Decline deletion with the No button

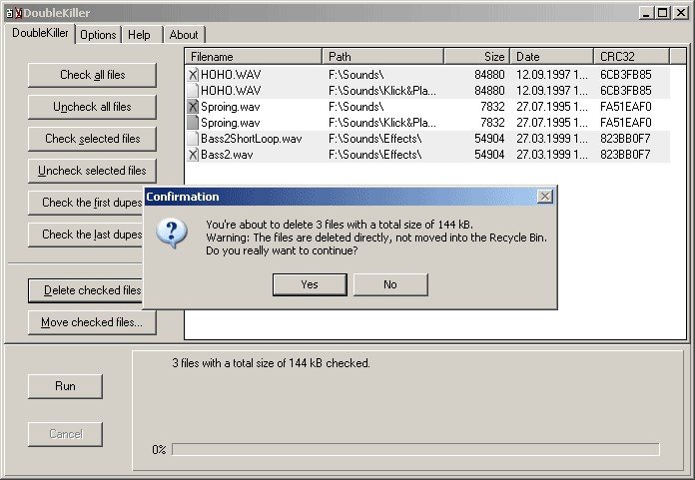click(390, 284)
